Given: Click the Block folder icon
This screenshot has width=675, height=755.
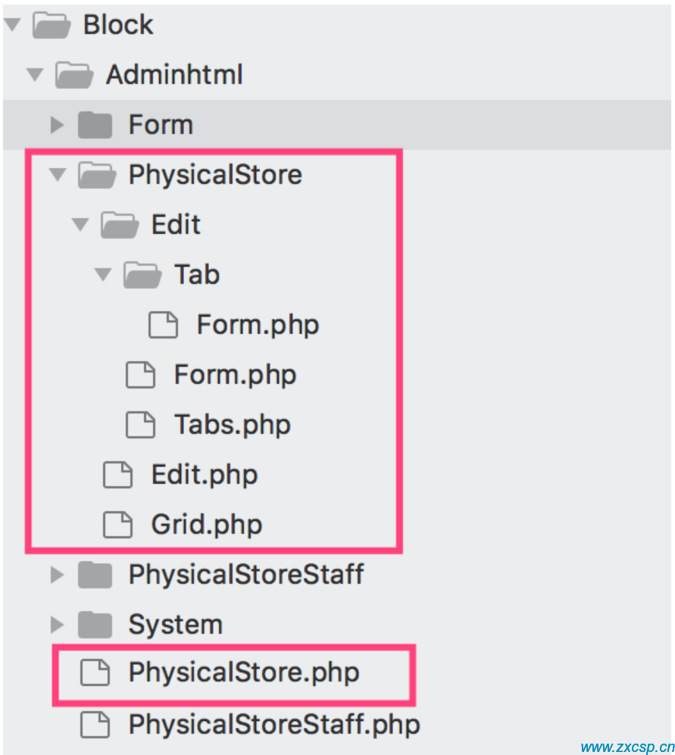Looking at the screenshot, I should pos(52,25).
